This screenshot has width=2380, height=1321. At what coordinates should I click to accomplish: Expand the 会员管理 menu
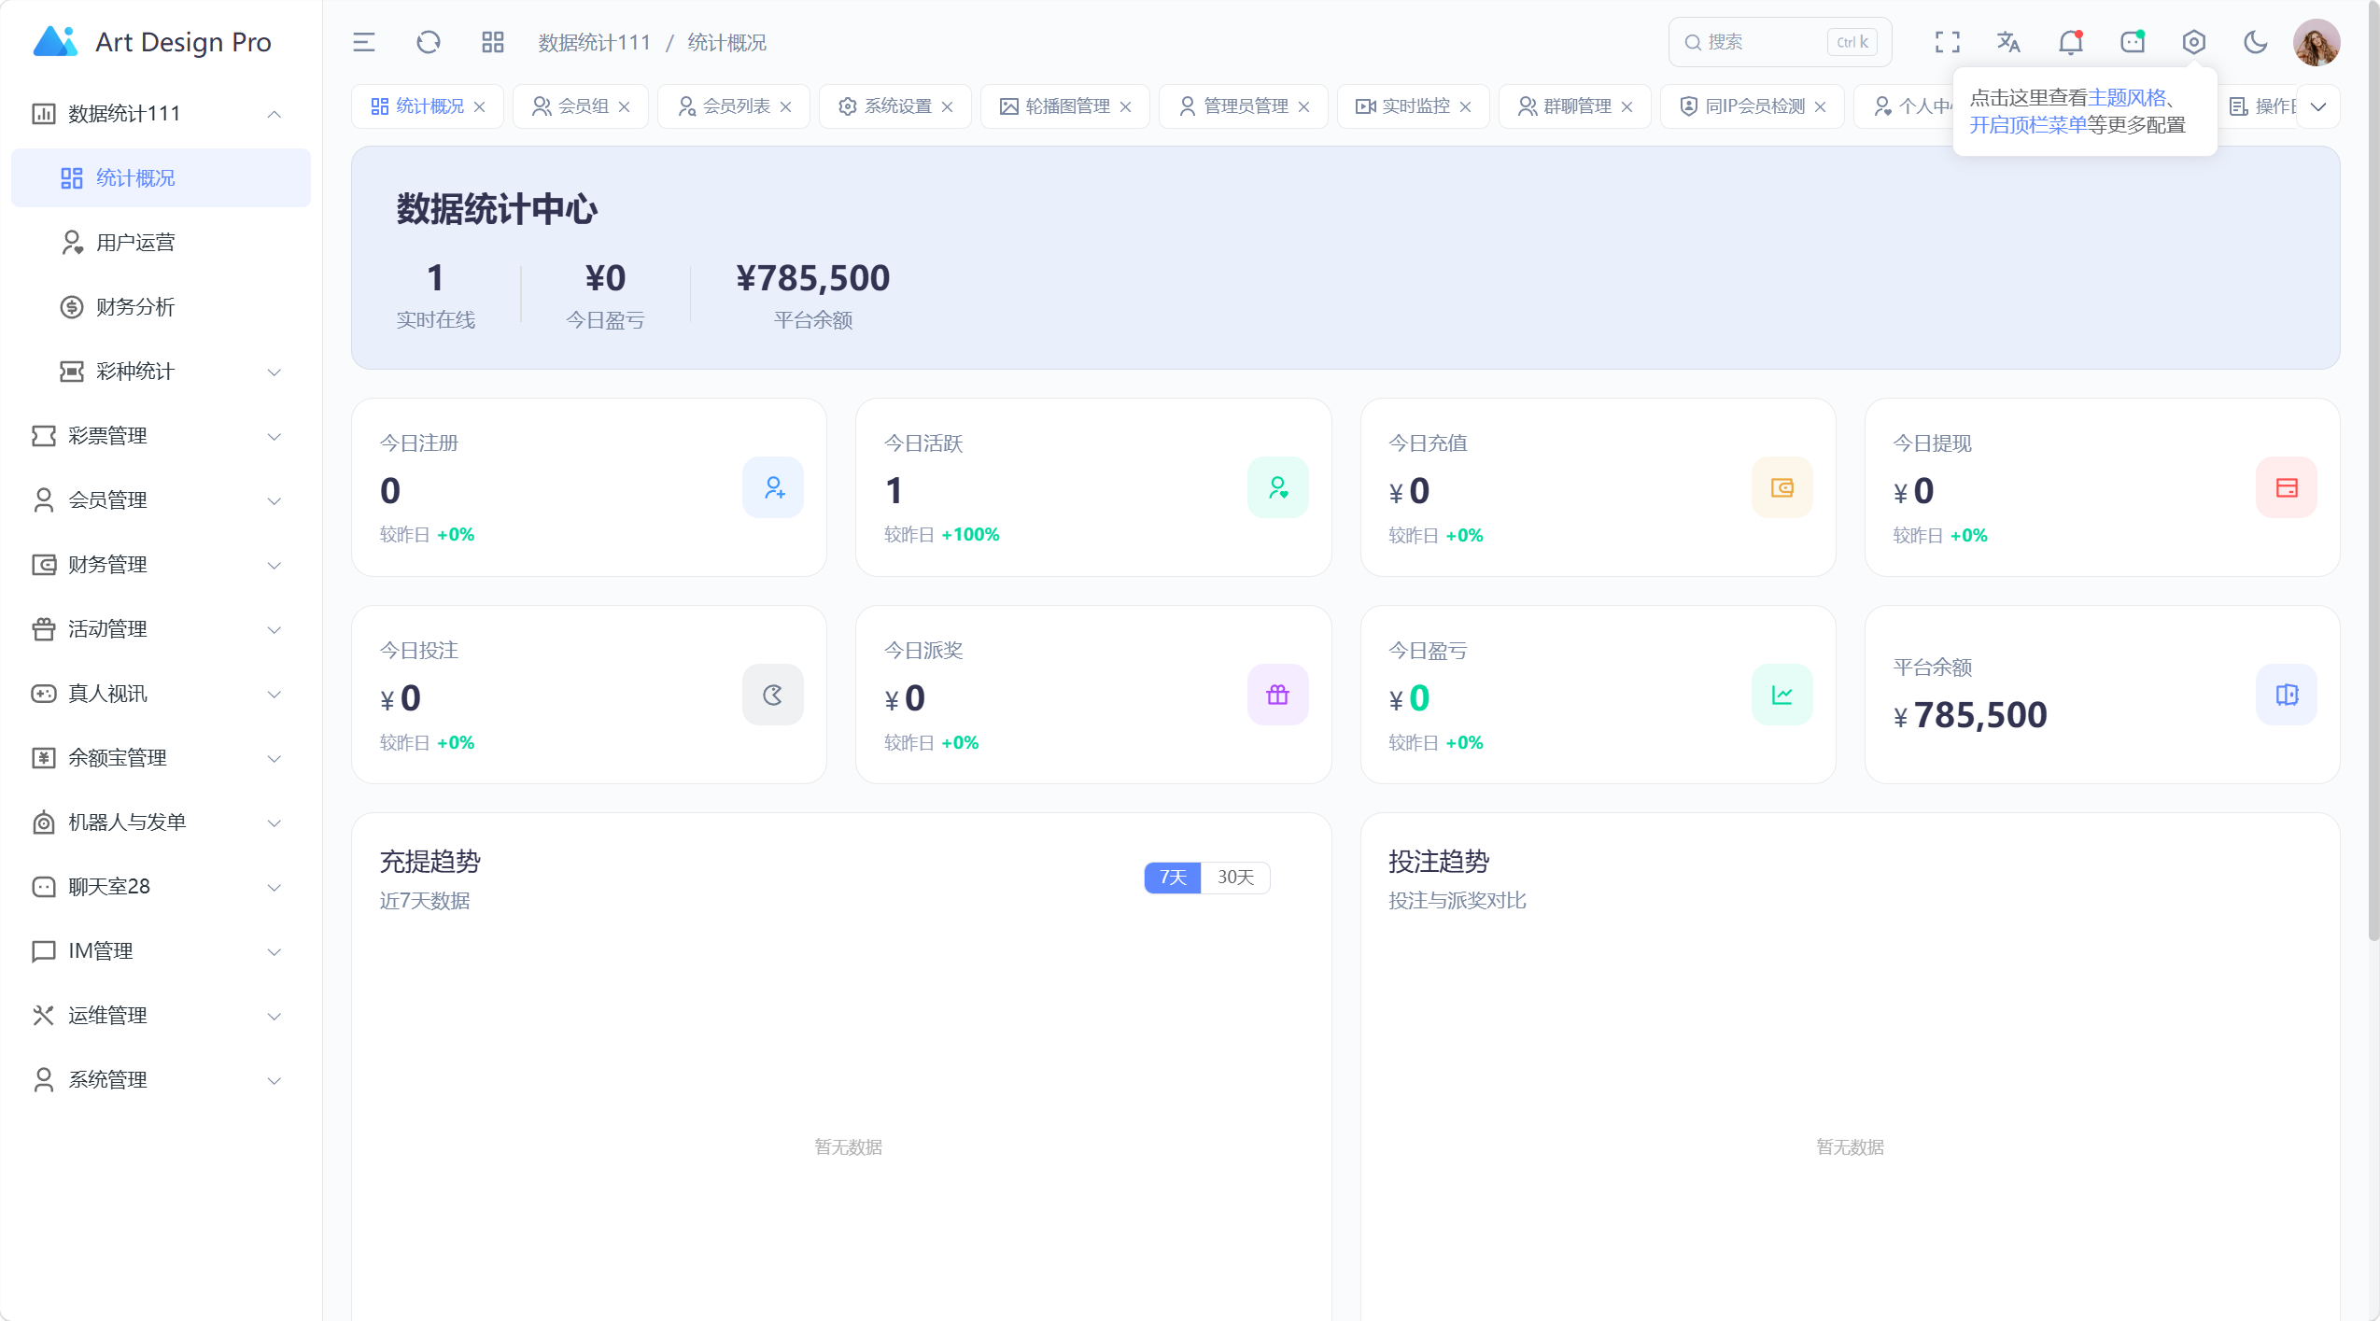[x=161, y=500]
